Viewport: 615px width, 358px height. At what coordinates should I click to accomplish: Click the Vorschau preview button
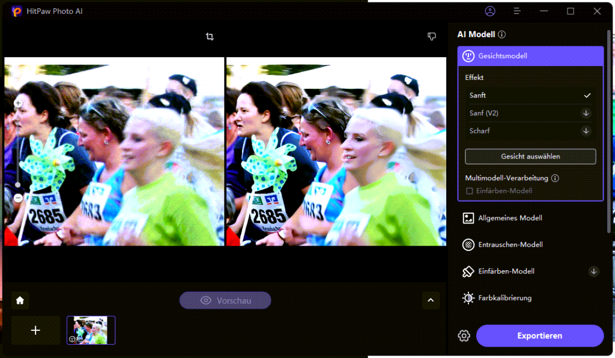(225, 300)
